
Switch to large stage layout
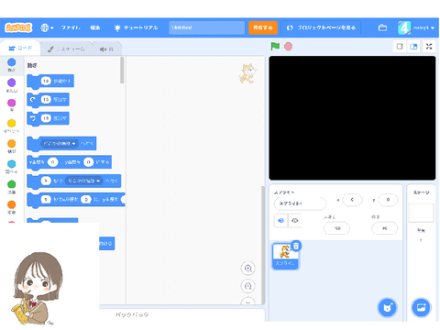coord(413,47)
